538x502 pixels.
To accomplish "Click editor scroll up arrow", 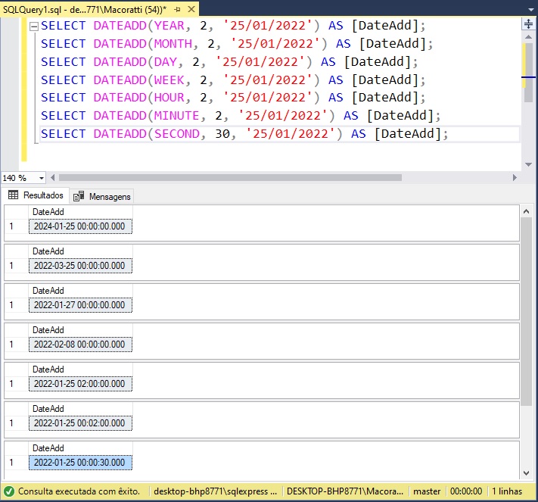I will pos(528,37).
